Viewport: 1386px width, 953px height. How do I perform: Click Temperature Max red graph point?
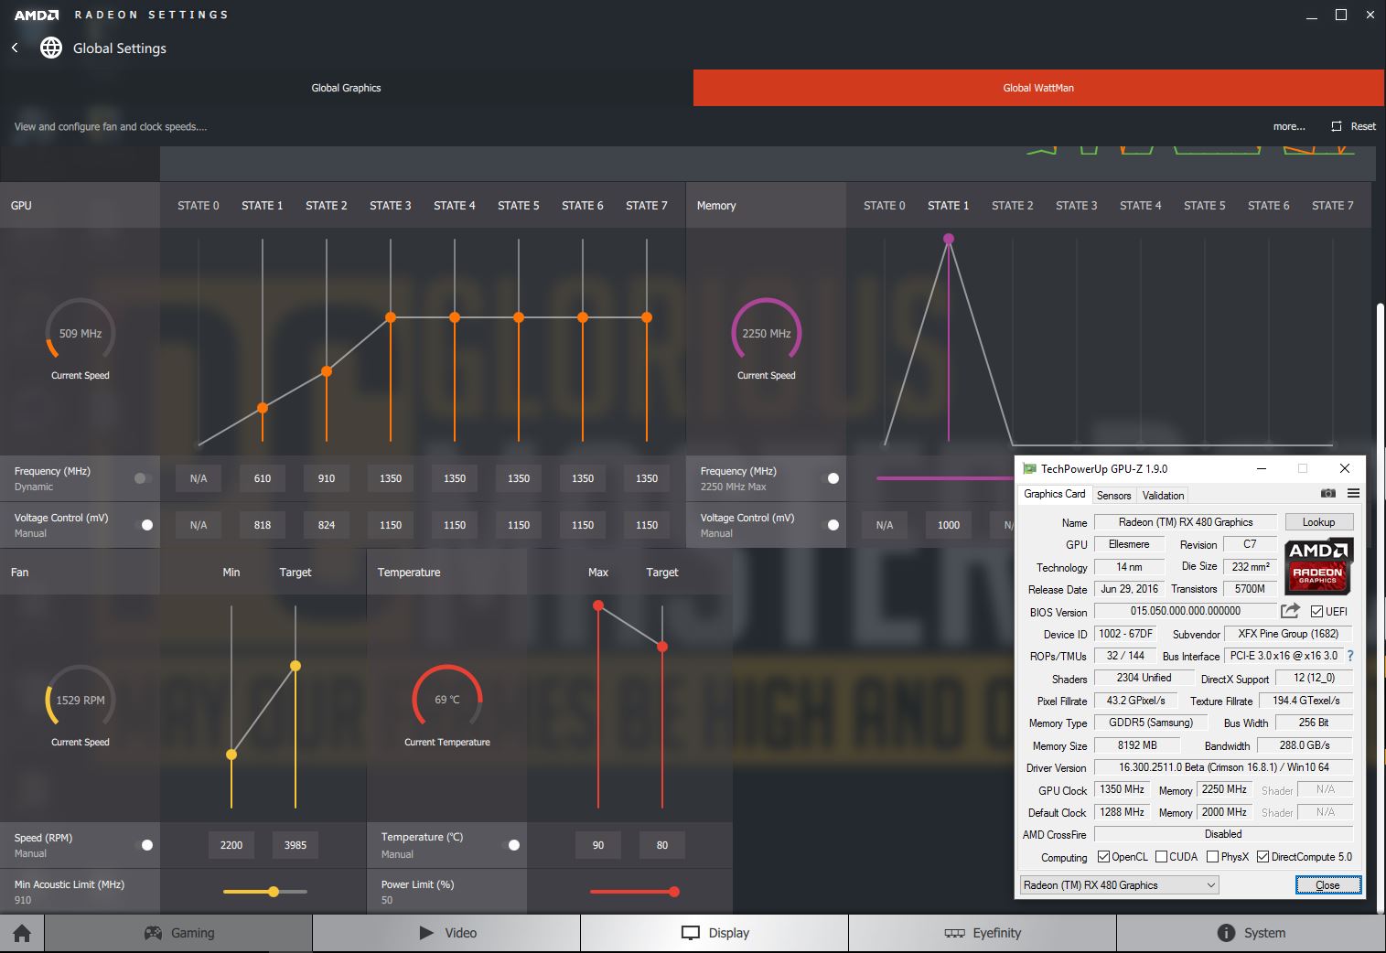(x=598, y=605)
